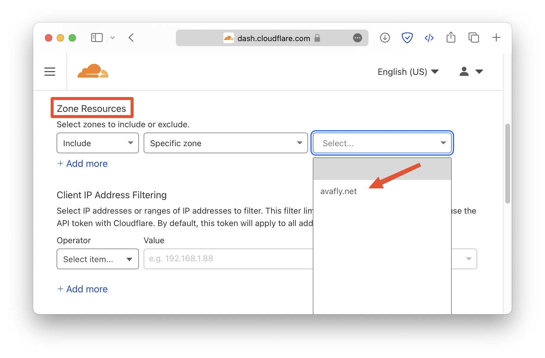Go back with the back arrow
Screen dimensions: 545x358
[x=131, y=38]
